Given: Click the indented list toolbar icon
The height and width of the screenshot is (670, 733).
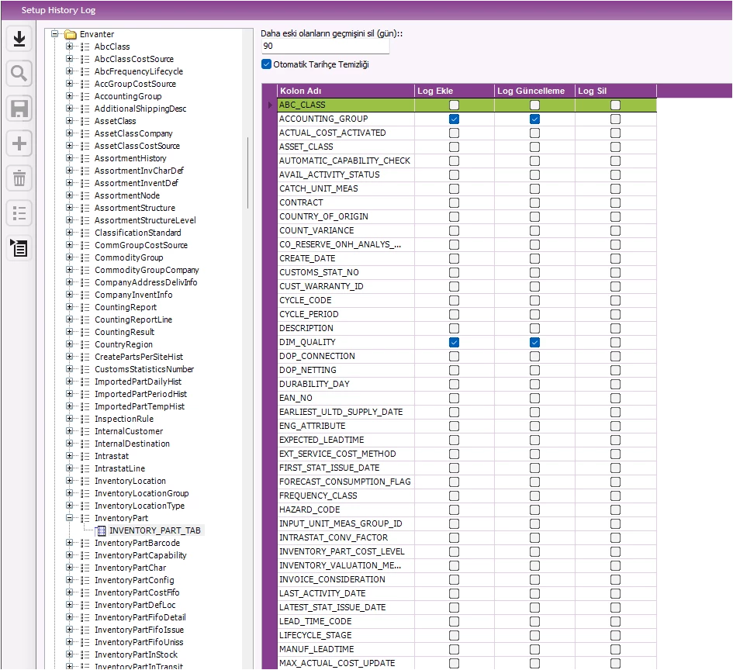Looking at the screenshot, I should [x=19, y=248].
